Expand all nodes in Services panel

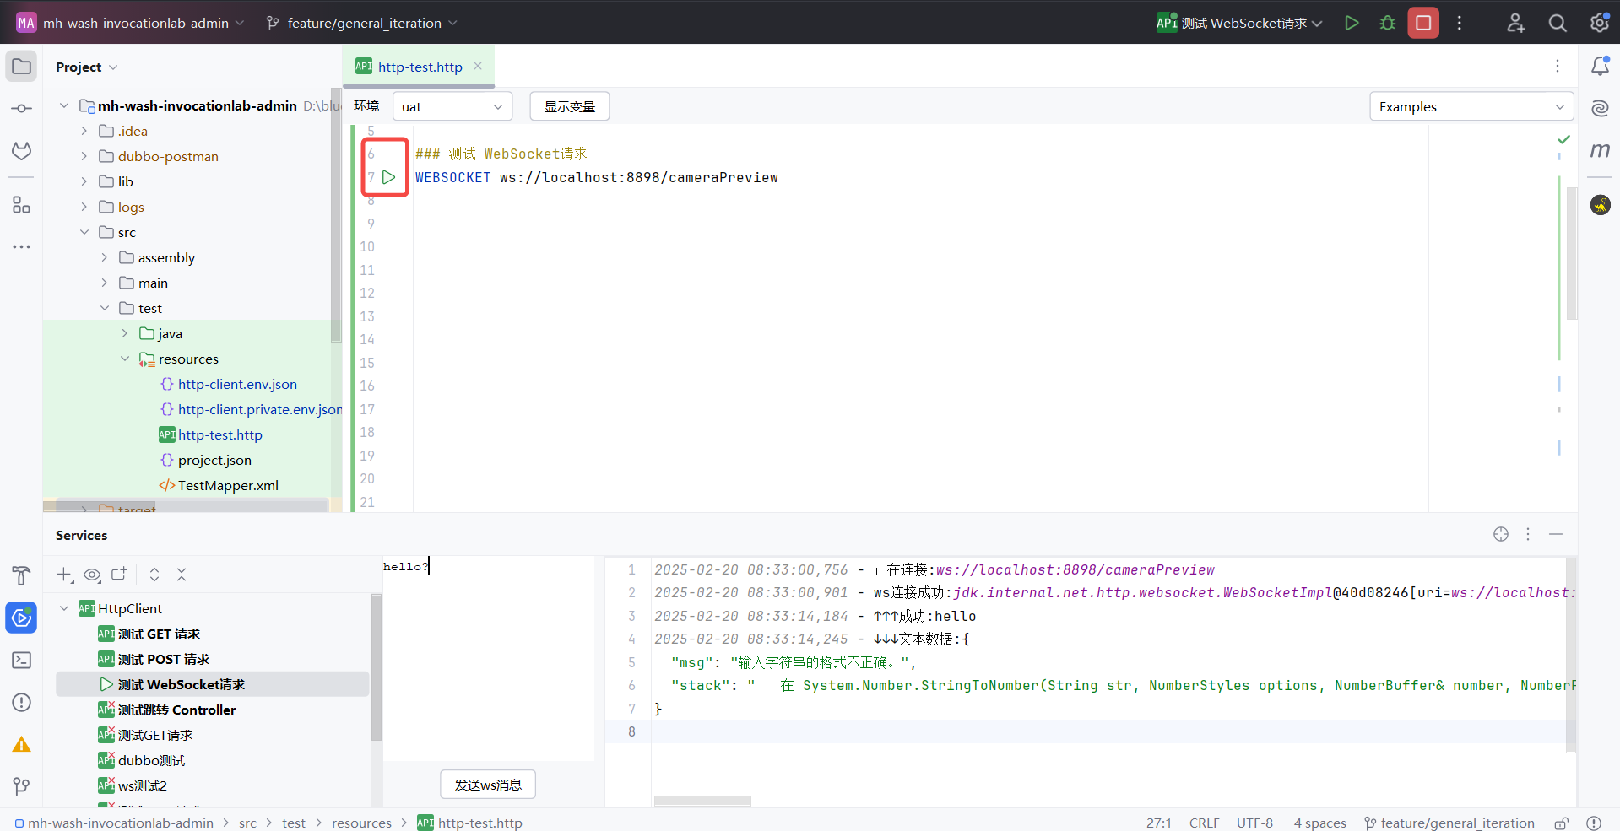[x=154, y=575]
